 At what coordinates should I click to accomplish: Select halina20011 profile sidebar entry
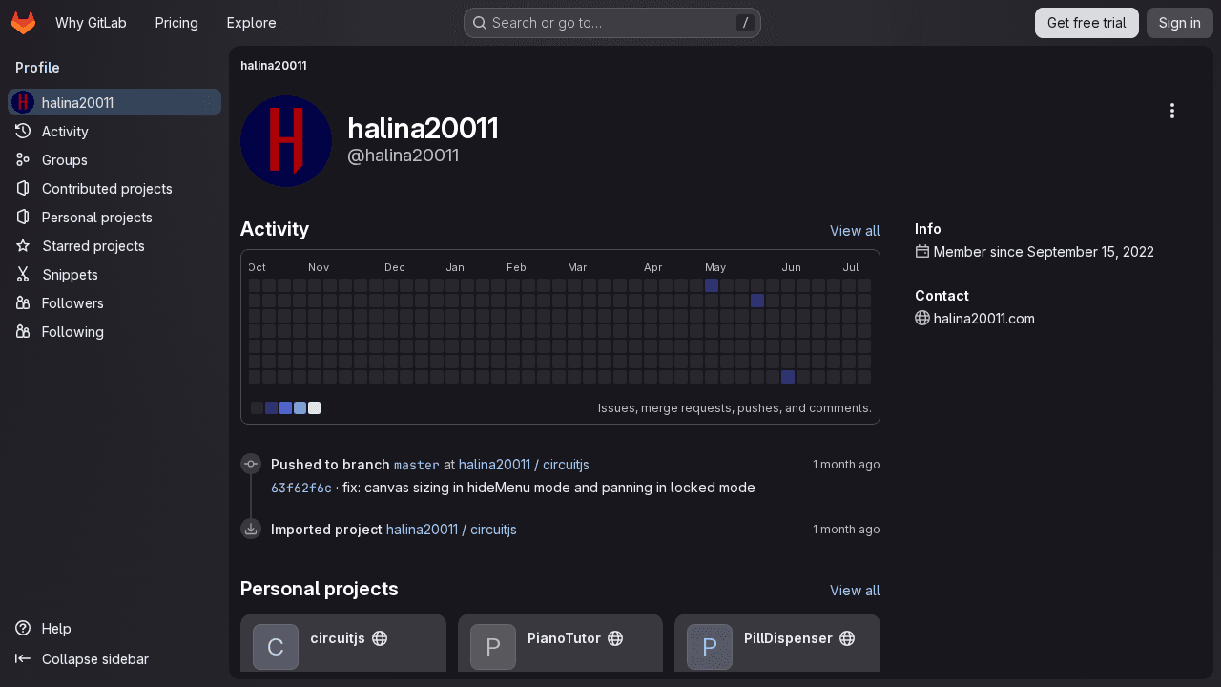(114, 102)
